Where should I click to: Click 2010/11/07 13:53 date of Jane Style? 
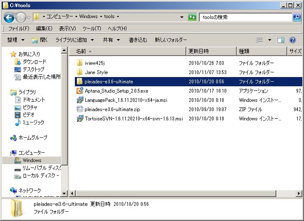coord(208,72)
